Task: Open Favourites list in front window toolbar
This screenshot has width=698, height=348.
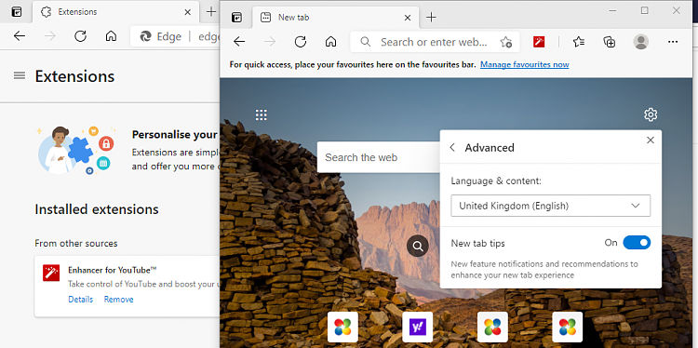Action: click(x=579, y=42)
